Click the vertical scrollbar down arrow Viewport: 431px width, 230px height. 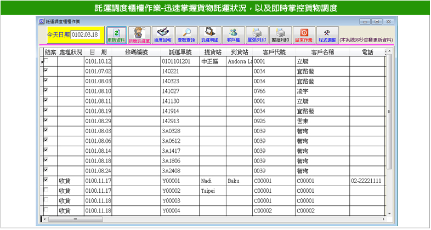[x=389, y=213]
